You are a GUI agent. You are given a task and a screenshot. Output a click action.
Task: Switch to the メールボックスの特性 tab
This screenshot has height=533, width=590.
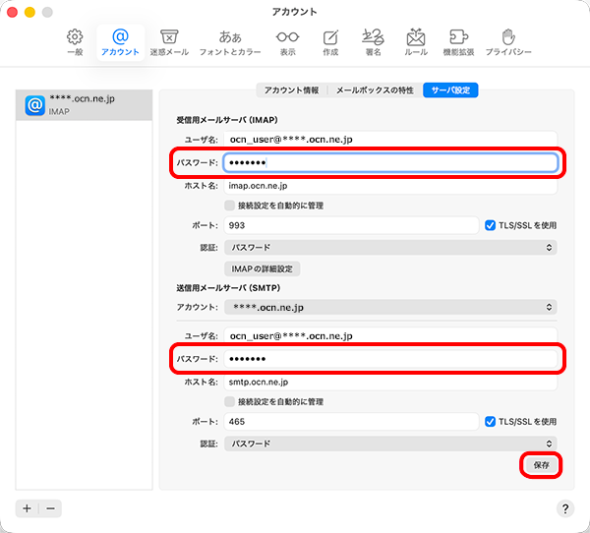click(x=375, y=90)
